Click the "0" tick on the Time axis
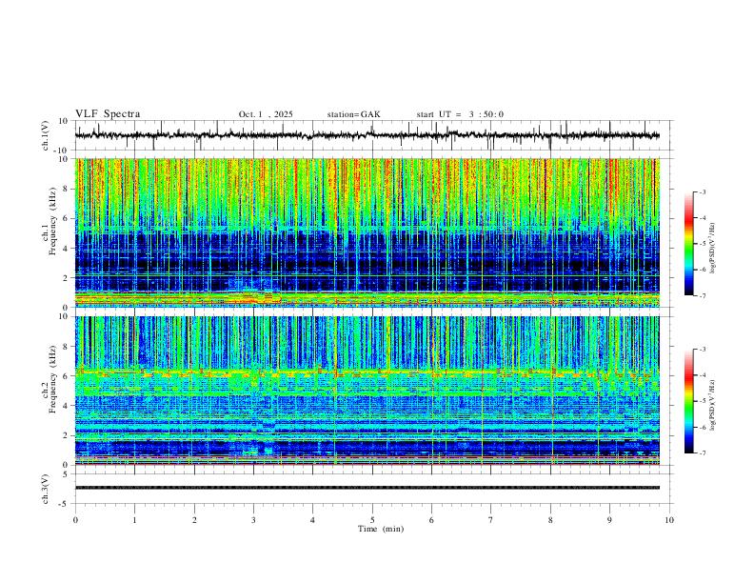 (75, 520)
